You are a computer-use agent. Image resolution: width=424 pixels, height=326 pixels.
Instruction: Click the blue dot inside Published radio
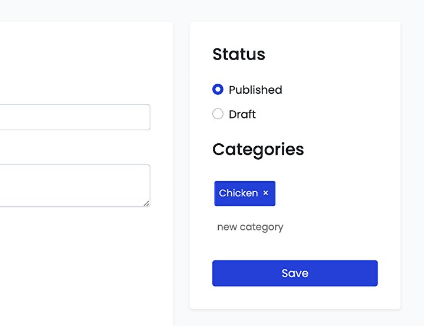click(218, 90)
